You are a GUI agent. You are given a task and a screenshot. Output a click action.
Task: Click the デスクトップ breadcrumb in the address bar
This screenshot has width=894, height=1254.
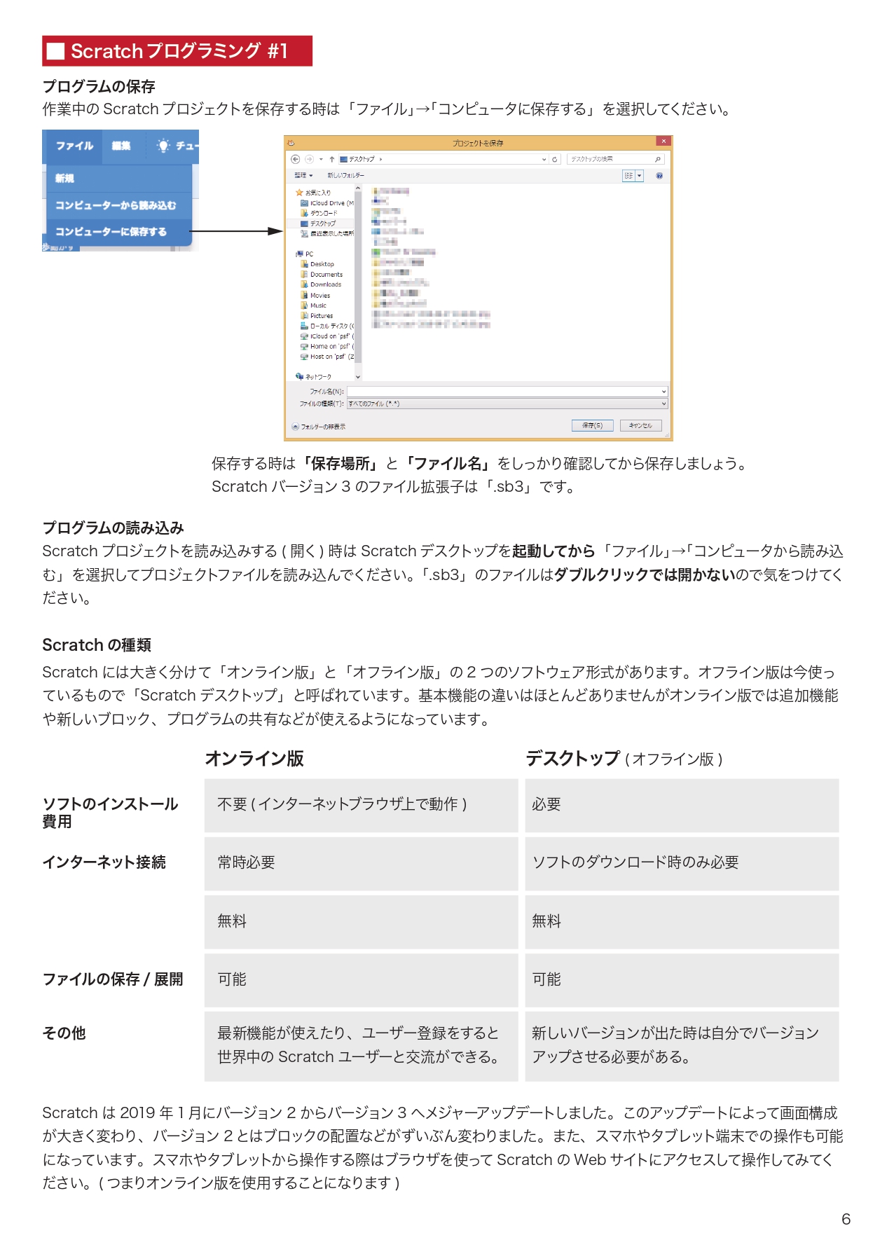click(x=362, y=159)
